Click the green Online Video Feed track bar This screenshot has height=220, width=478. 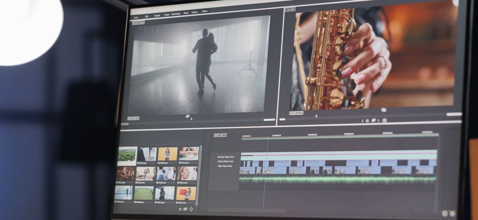point(339,157)
